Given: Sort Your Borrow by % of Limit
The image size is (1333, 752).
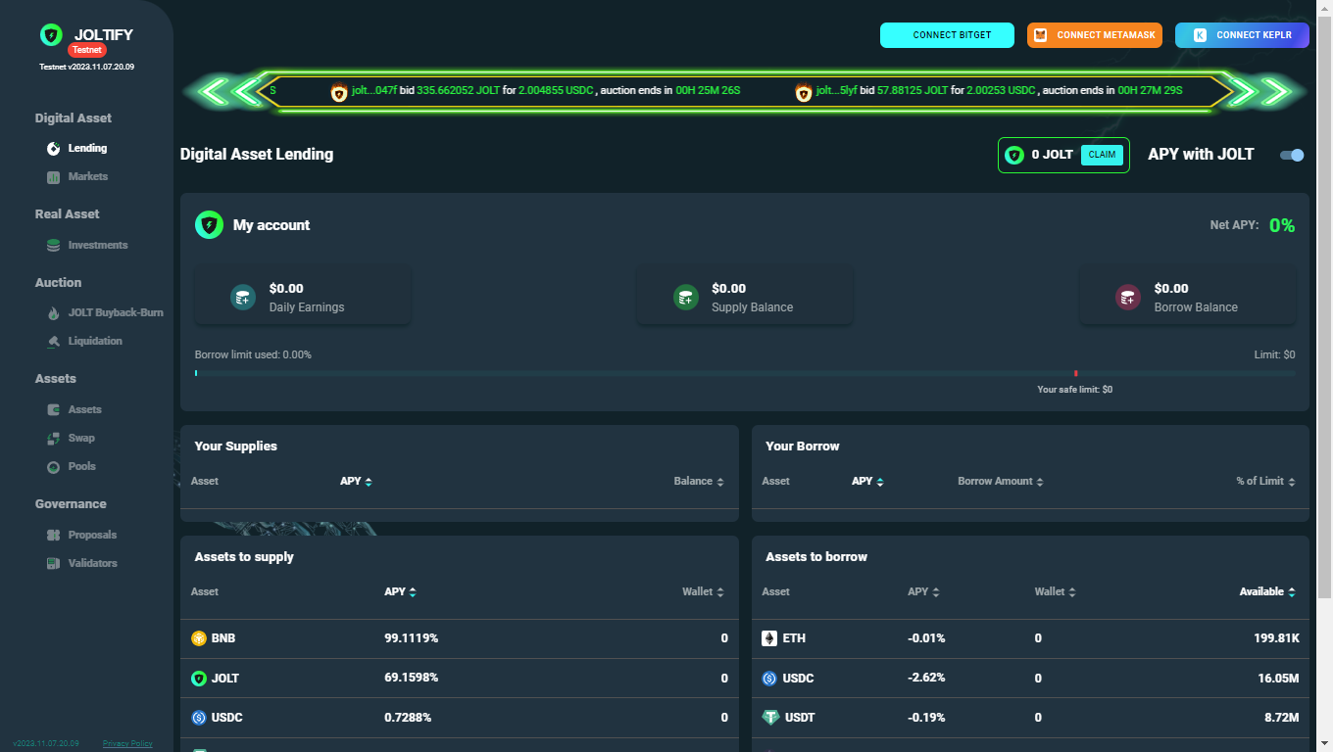Looking at the screenshot, I should 1266,482.
